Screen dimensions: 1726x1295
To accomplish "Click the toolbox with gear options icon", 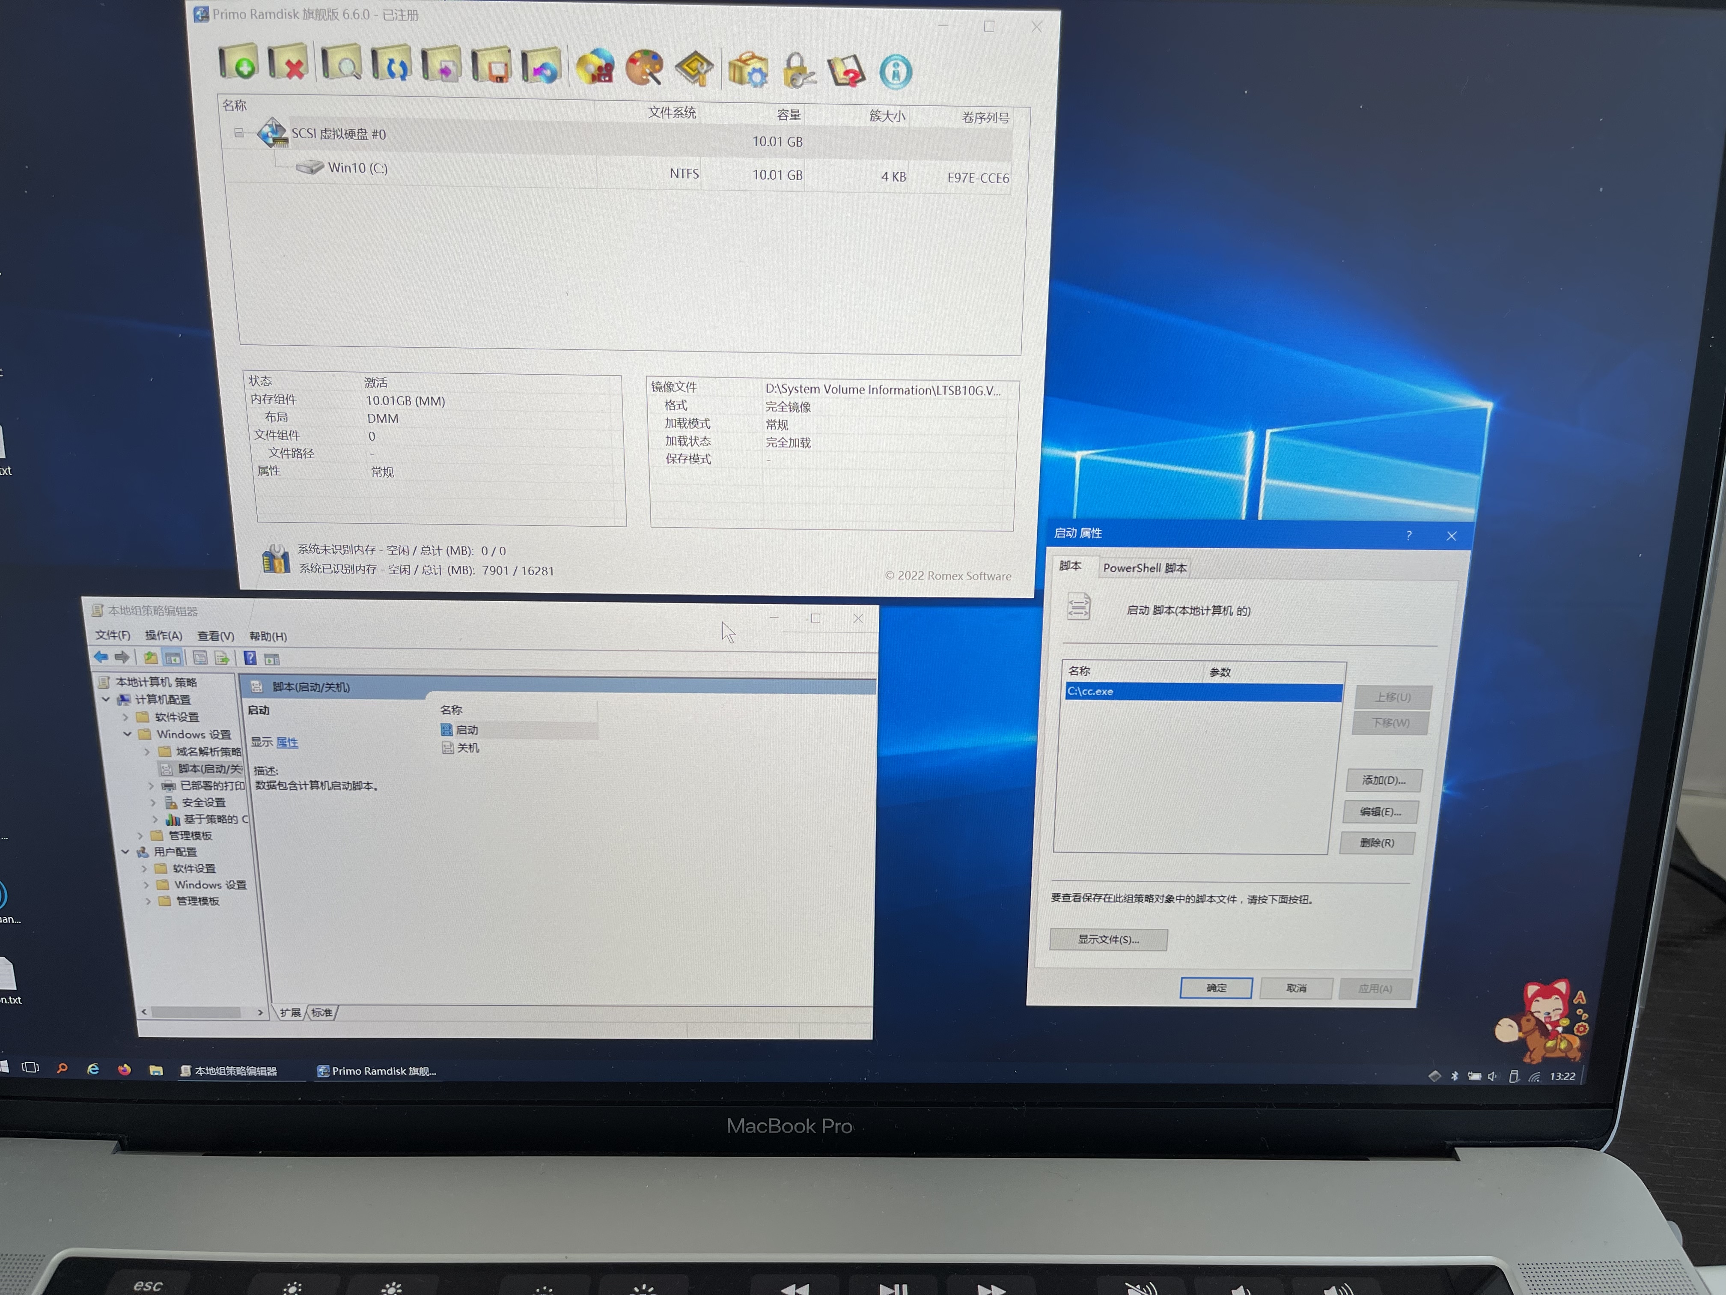I will pos(747,69).
